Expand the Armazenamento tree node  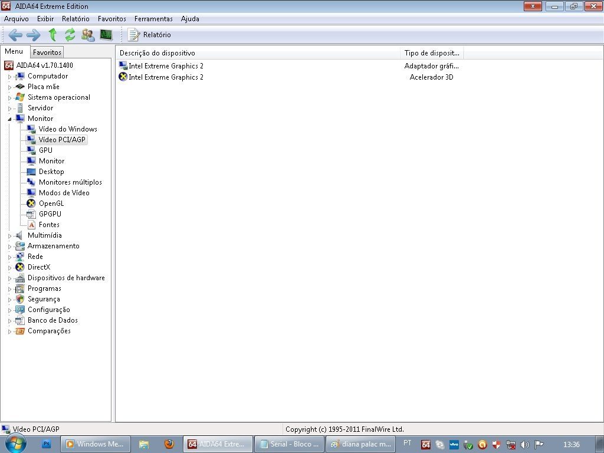[9, 247]
